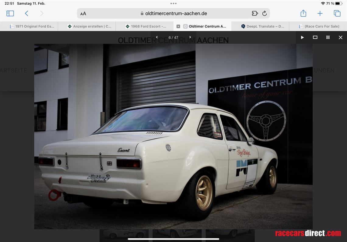
Task: Open the extensions icon in address bar
Action: pos(255,13)
